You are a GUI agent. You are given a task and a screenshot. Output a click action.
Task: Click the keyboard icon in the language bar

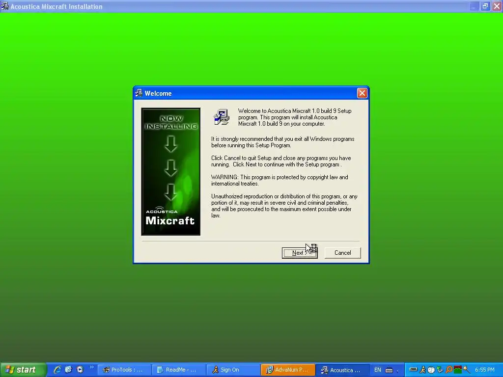[389, 370]
